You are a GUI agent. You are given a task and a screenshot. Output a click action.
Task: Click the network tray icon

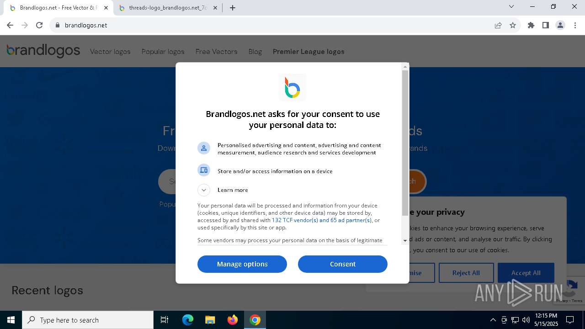pos(515,320)
